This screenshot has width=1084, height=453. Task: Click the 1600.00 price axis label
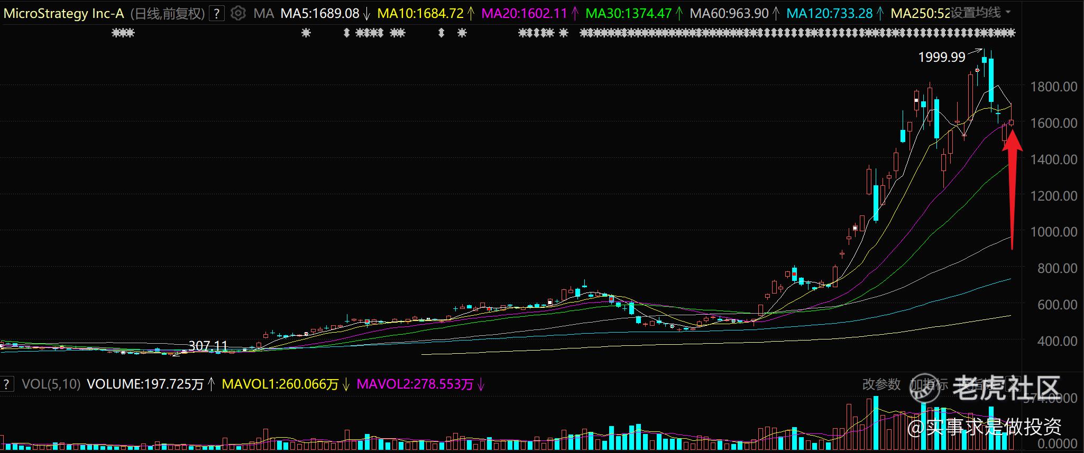click(x=1054, y=123)
